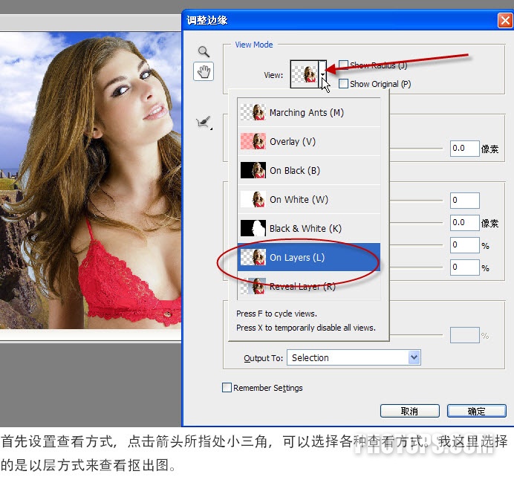This screenshot has width=514, height=477.
Task: Open the Output To Selection dropdown
Action: pyautogui.click(x=354, y=357)
